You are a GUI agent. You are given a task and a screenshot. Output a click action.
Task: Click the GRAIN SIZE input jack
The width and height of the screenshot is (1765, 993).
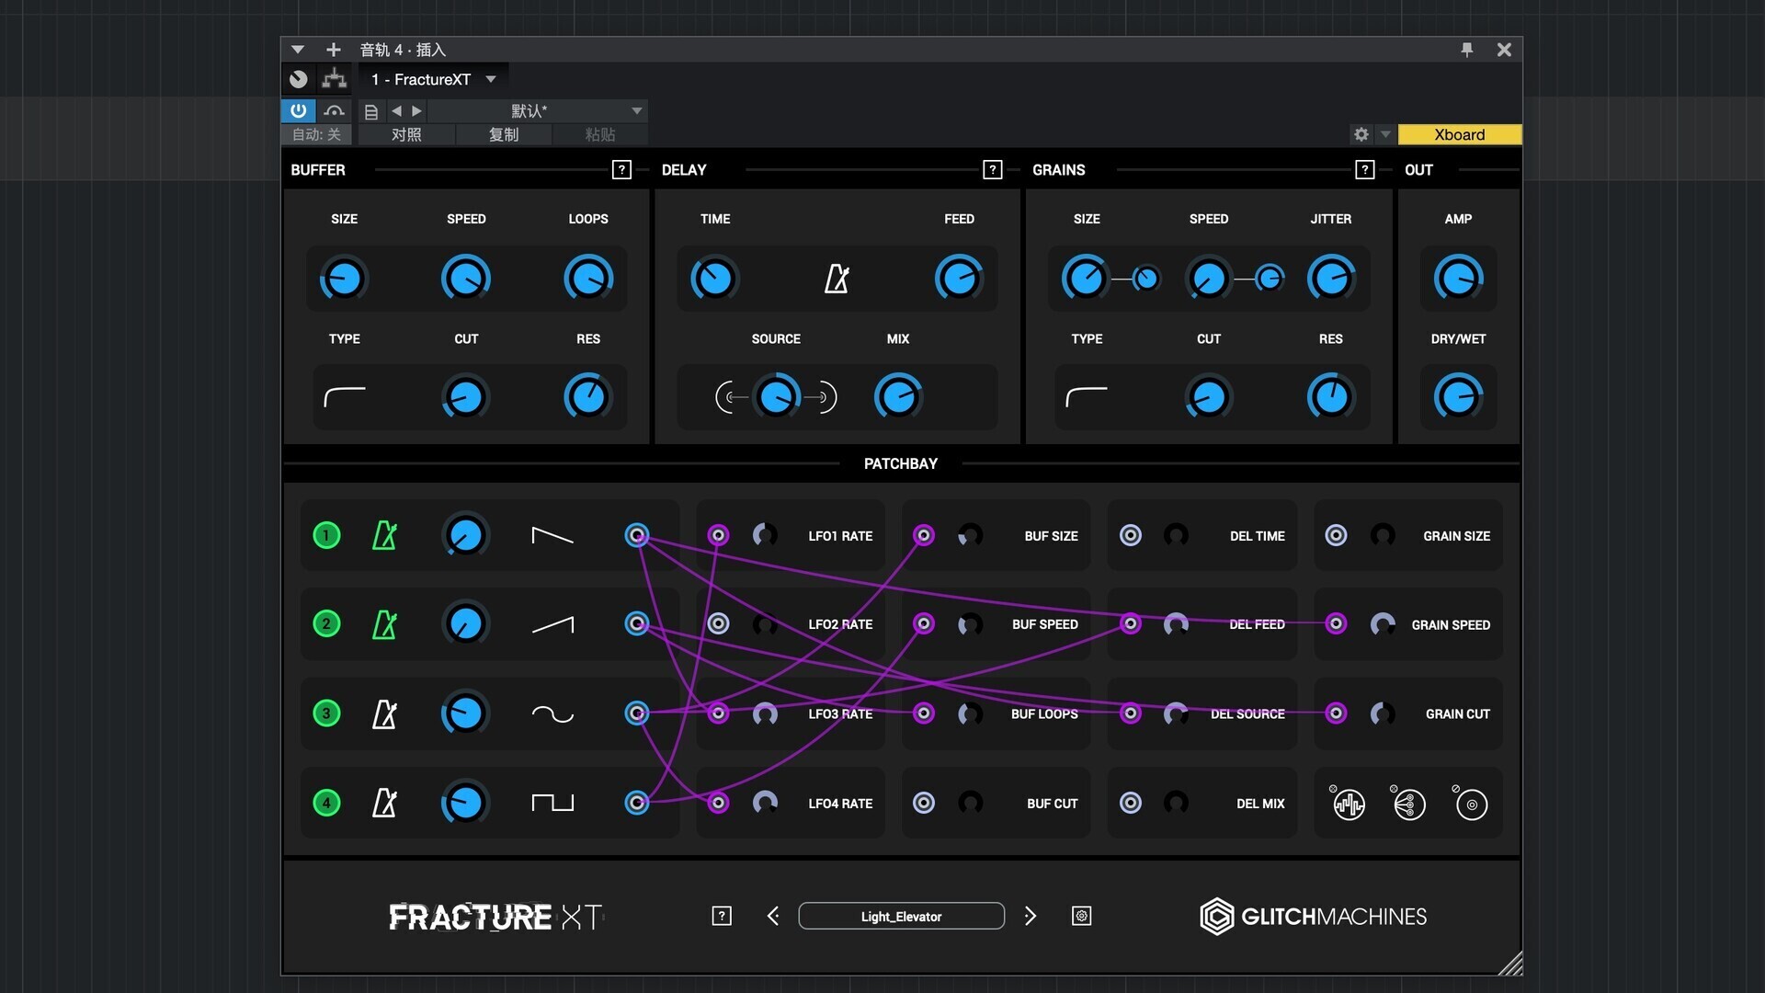tap(1336, 535)
